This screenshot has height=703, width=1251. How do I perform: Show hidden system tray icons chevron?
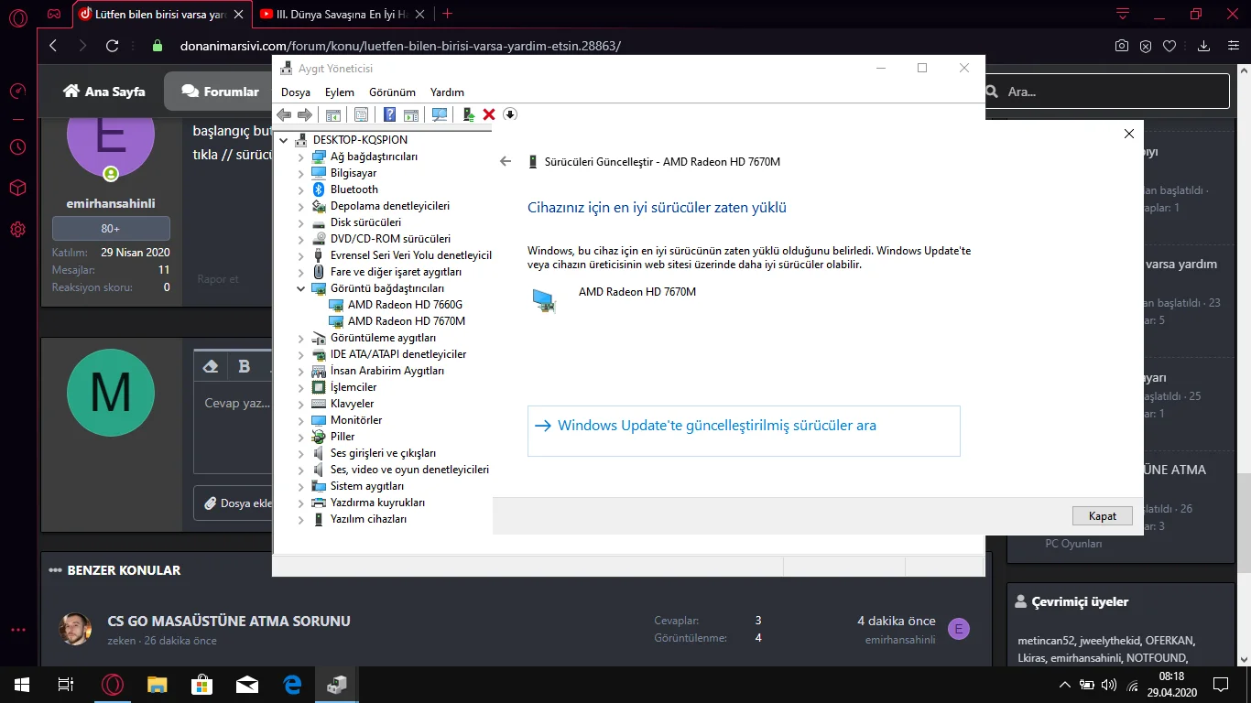pyautogui.click(x=1064, y=684)
